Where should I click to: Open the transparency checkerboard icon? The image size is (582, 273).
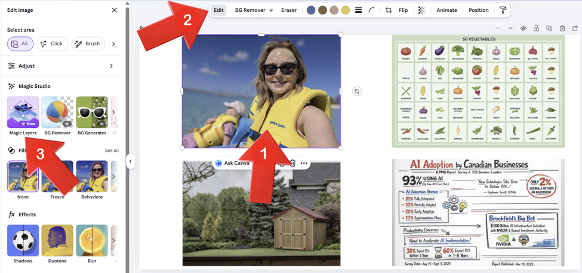point(422,10)
